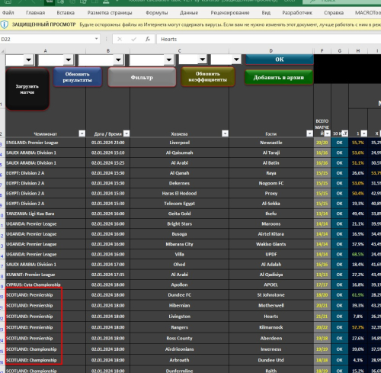Open the filter arrow of column 1 header
This screenshot has width=381, height=373.
point(364,133)
